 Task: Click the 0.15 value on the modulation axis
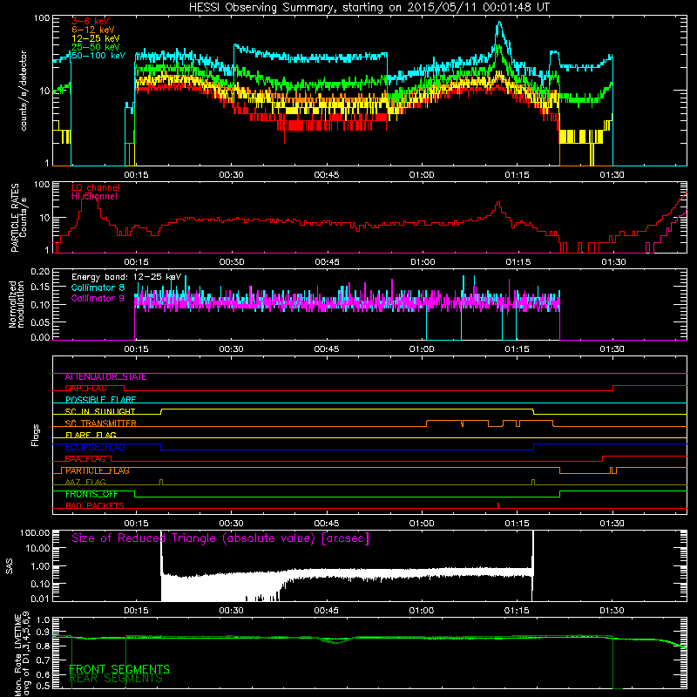(x=40, y=288)
